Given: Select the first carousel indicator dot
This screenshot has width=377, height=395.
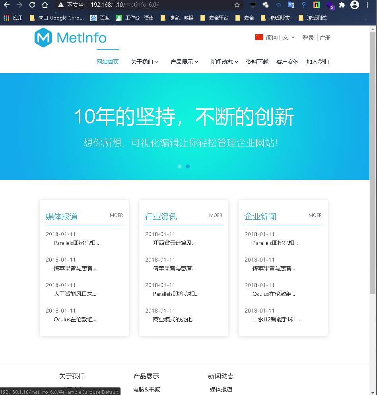Looking at the screenshot, I should [x=180, y=166].
